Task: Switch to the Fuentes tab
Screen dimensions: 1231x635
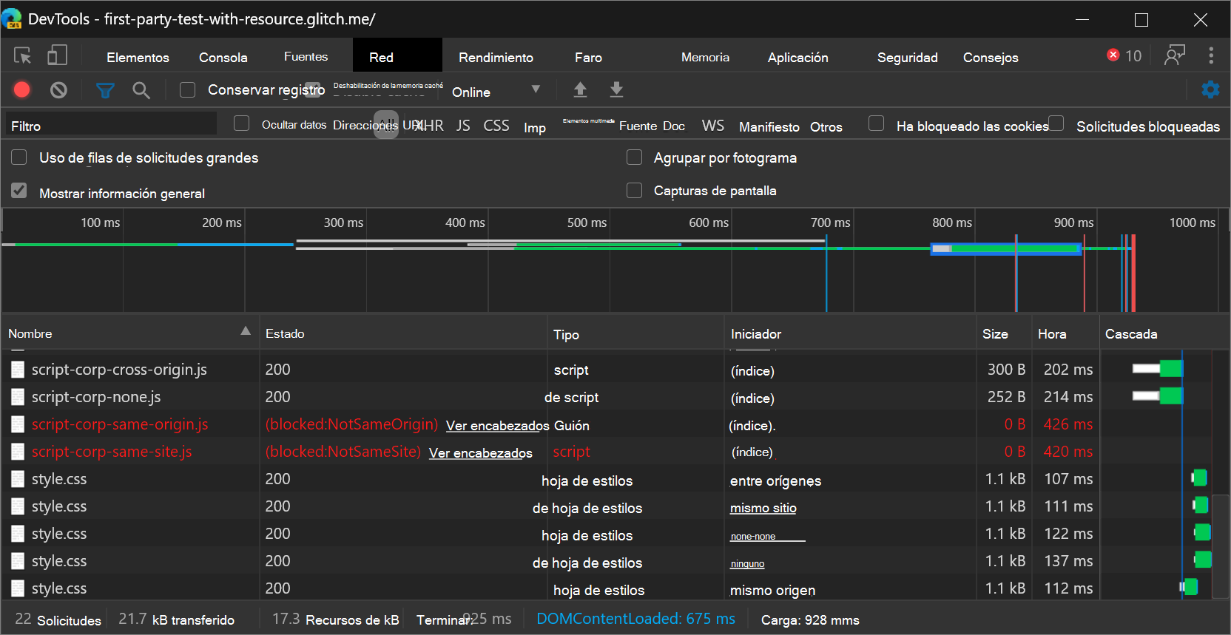Action: (306, 57)
